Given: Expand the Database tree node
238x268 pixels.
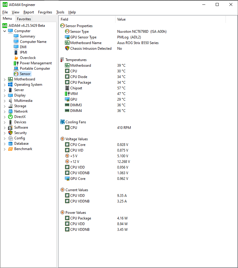Looking at the screenshot, I should [4, 144].
